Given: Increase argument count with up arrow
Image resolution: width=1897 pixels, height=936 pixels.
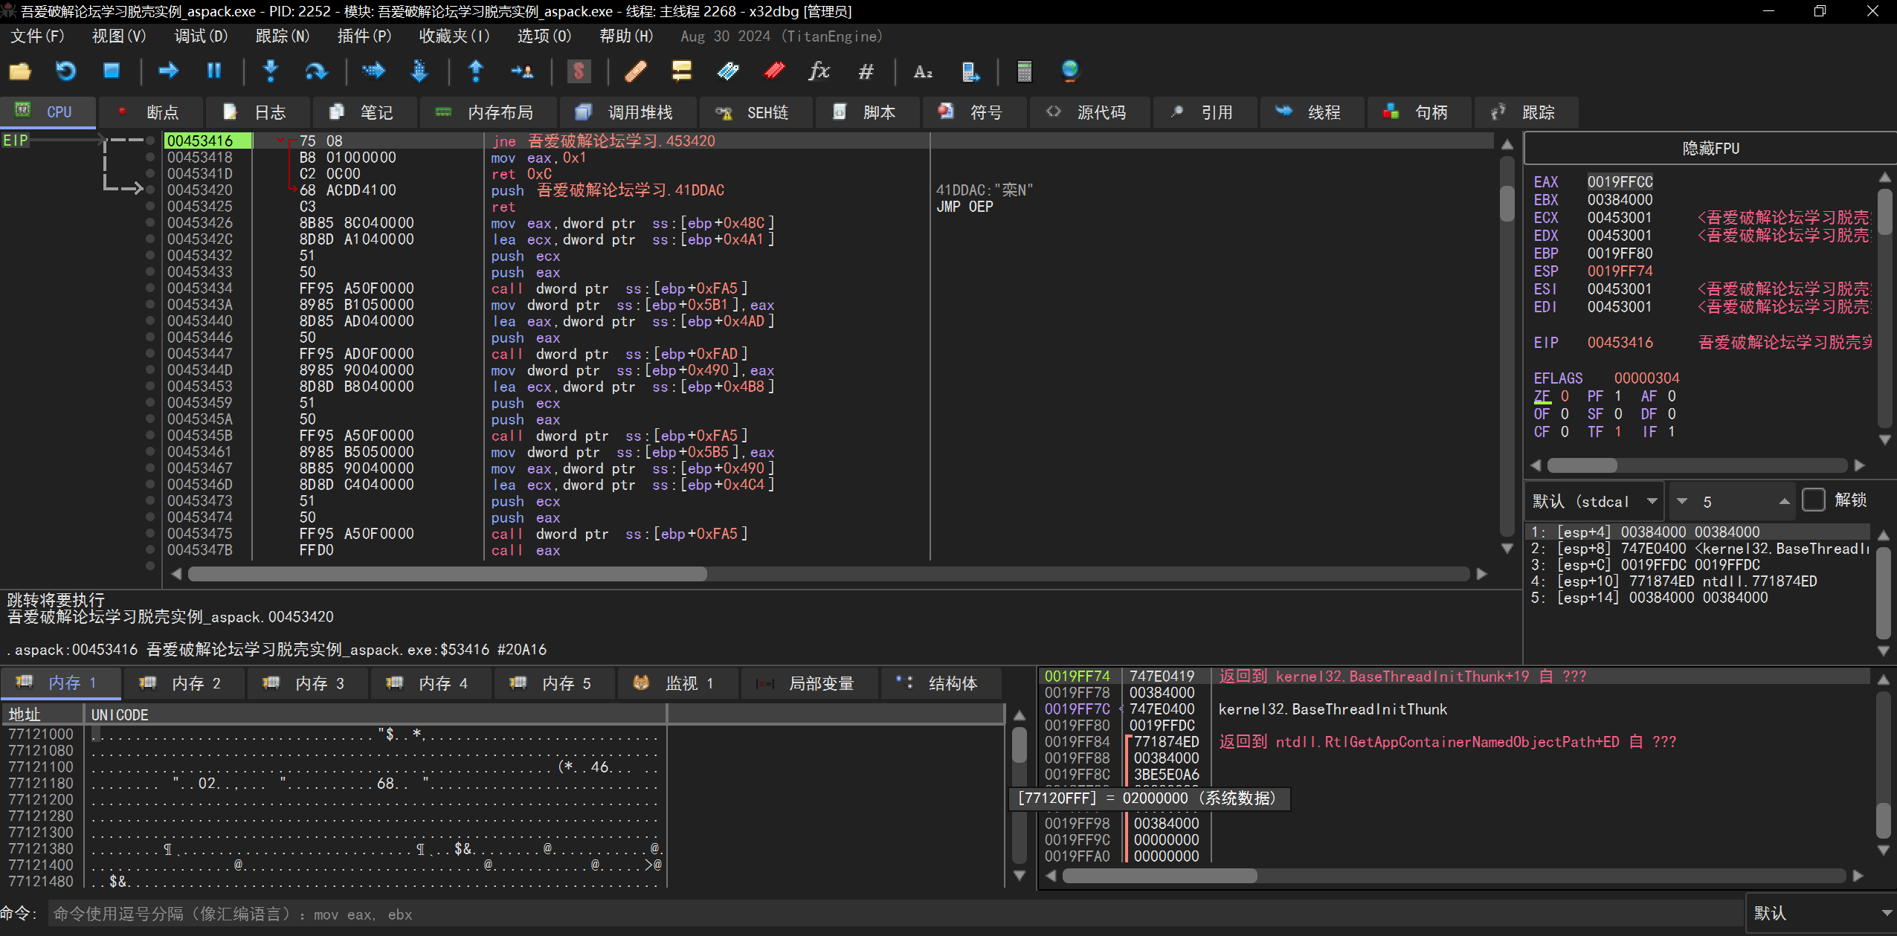Looking at the screenshot, I should tap(1784, 501).
